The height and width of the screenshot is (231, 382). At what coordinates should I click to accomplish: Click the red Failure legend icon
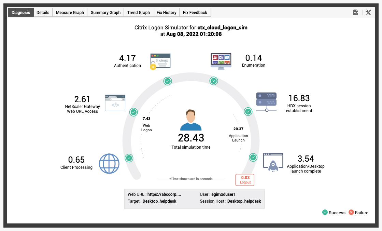[351, 212]
